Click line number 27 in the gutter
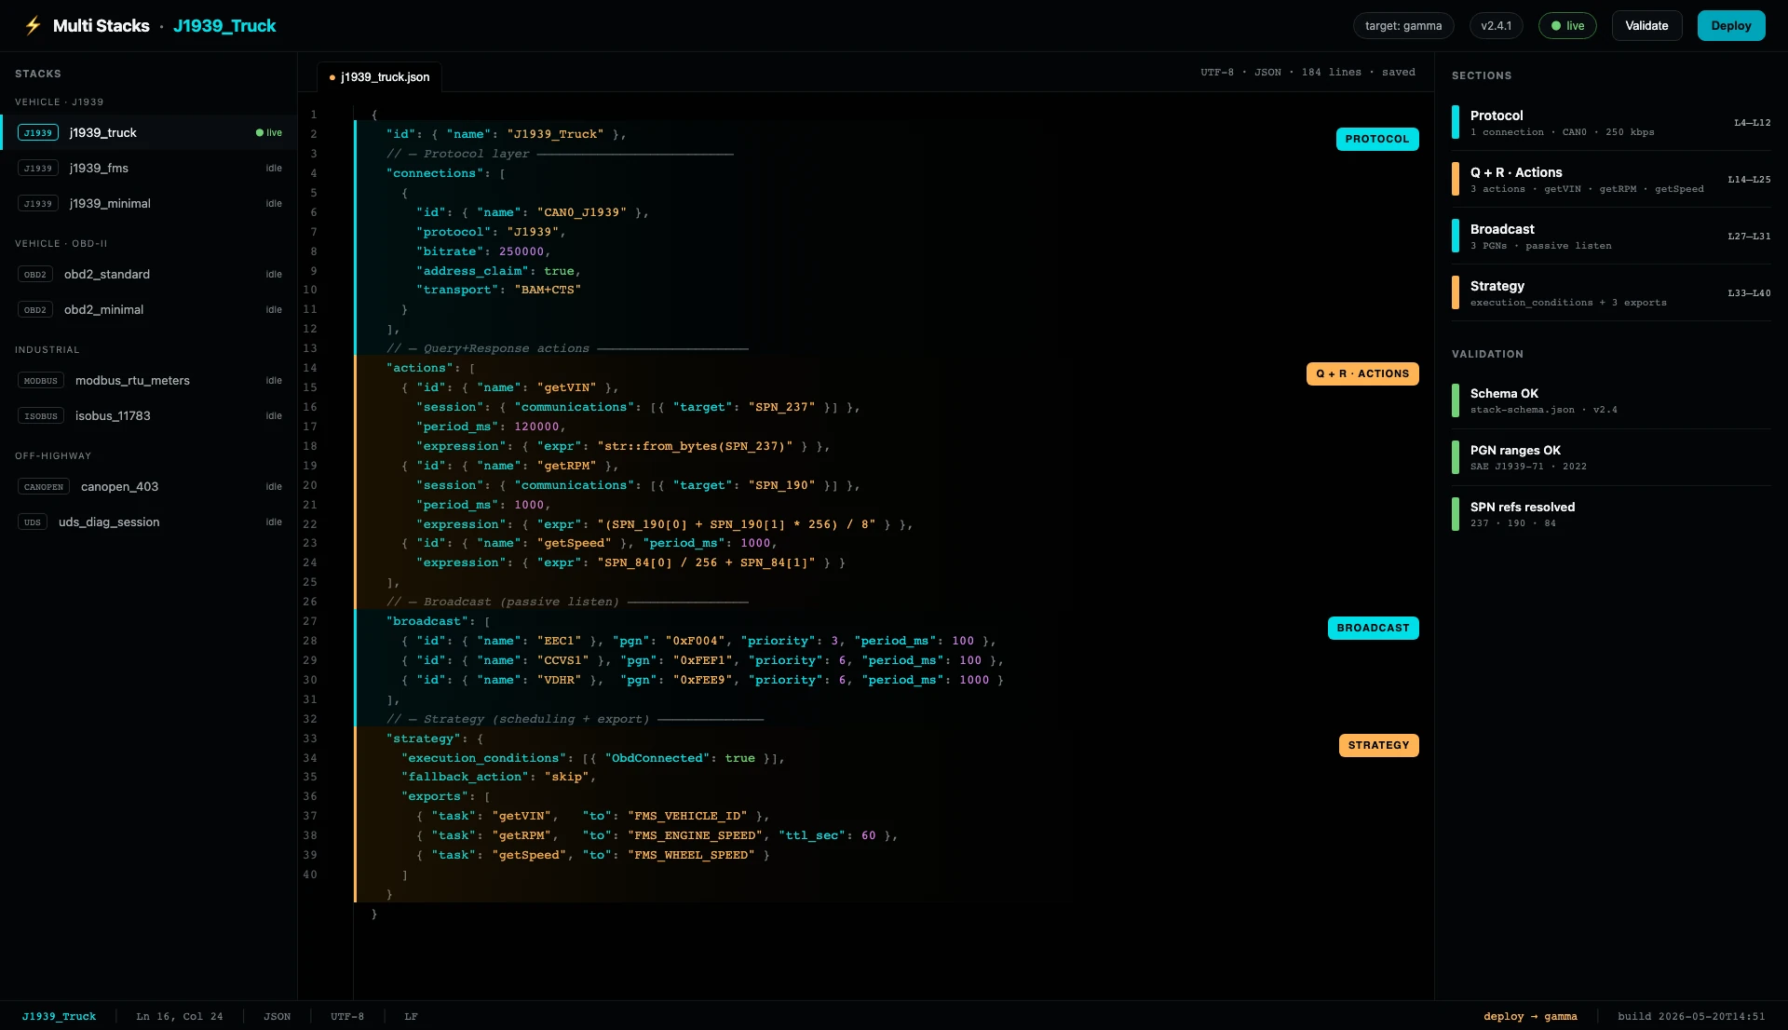 (310, 621)
